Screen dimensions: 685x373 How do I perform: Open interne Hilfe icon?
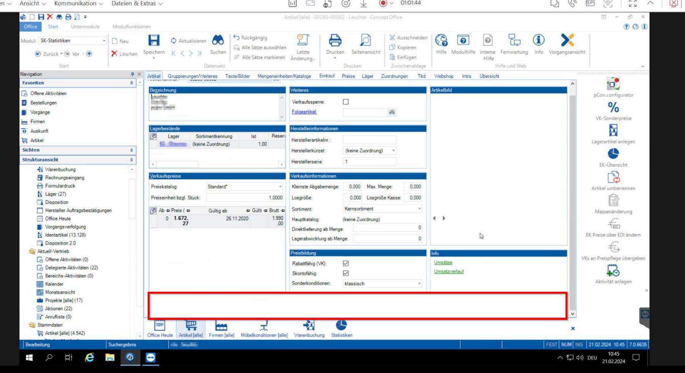488,40
